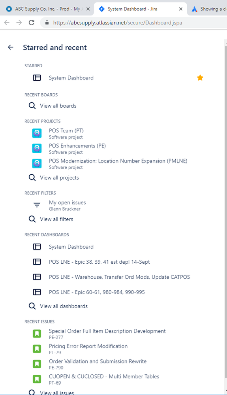Click story icon for issue PE-277
The image size is (227, 395).
[x=37, y=334]
